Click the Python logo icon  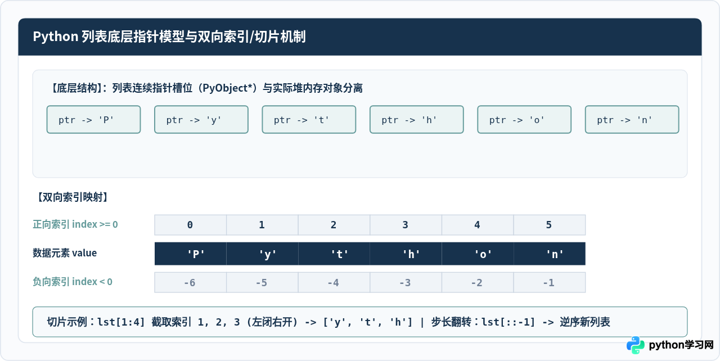point(636,345)
